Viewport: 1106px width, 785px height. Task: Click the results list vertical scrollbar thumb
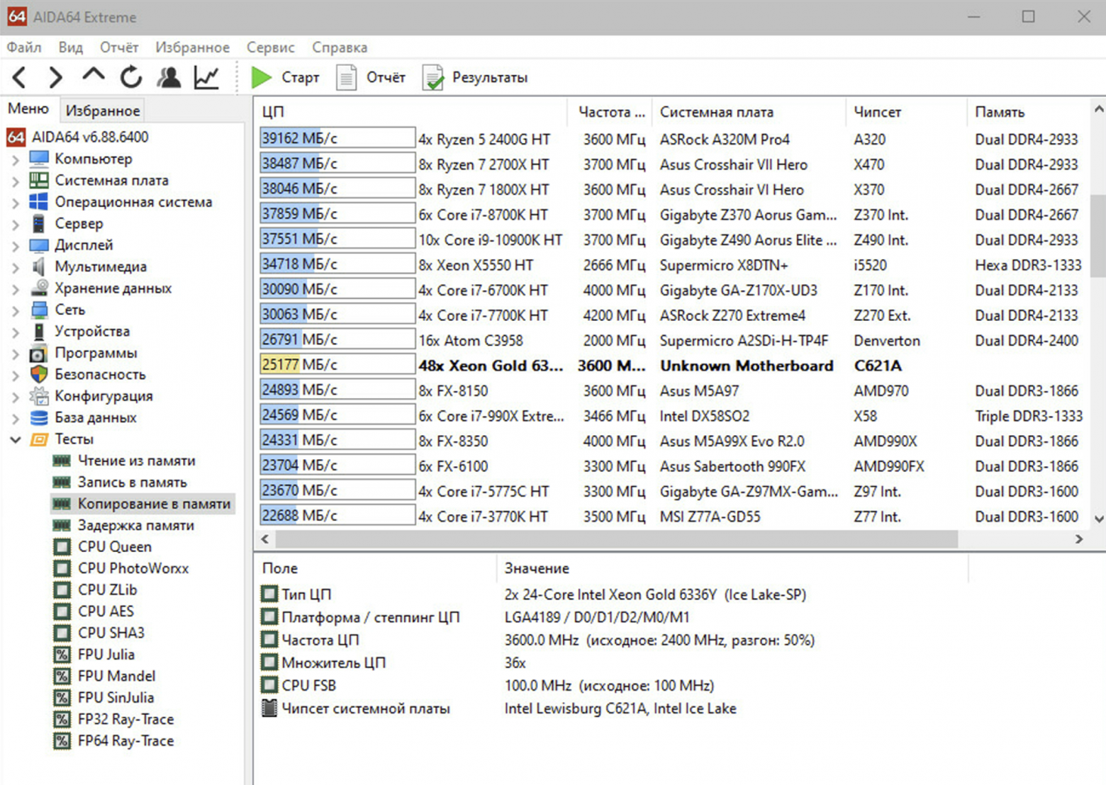coord(1098,236)
